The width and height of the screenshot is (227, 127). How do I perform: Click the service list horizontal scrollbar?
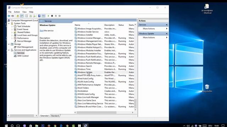[x=96, y=113]
